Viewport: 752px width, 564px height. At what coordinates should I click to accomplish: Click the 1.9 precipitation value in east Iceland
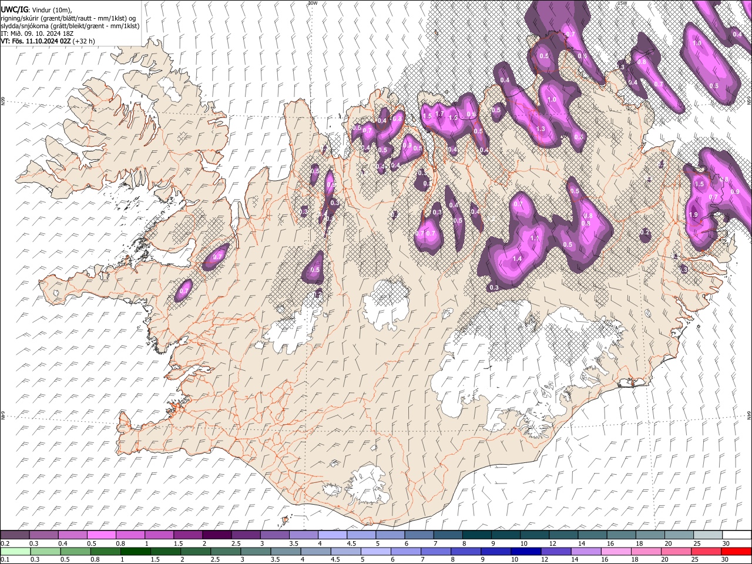tap(693, 215)
